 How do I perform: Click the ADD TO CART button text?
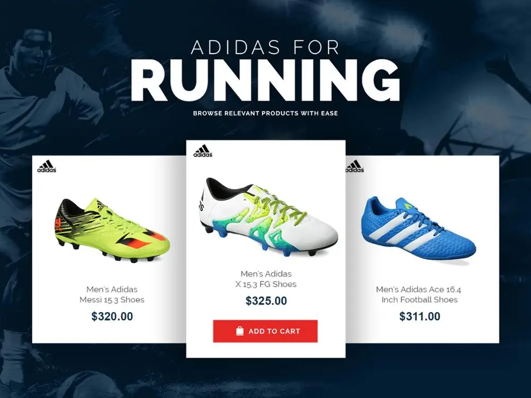point(275,331)
